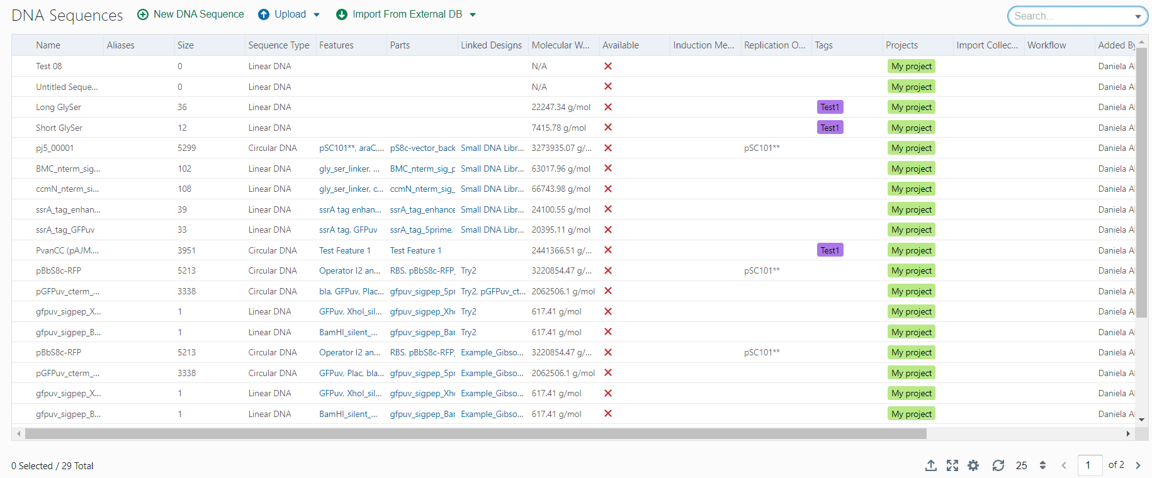Click the page number input field
This screenshot has height=478, width=1152.
[x=1089, y=465]
